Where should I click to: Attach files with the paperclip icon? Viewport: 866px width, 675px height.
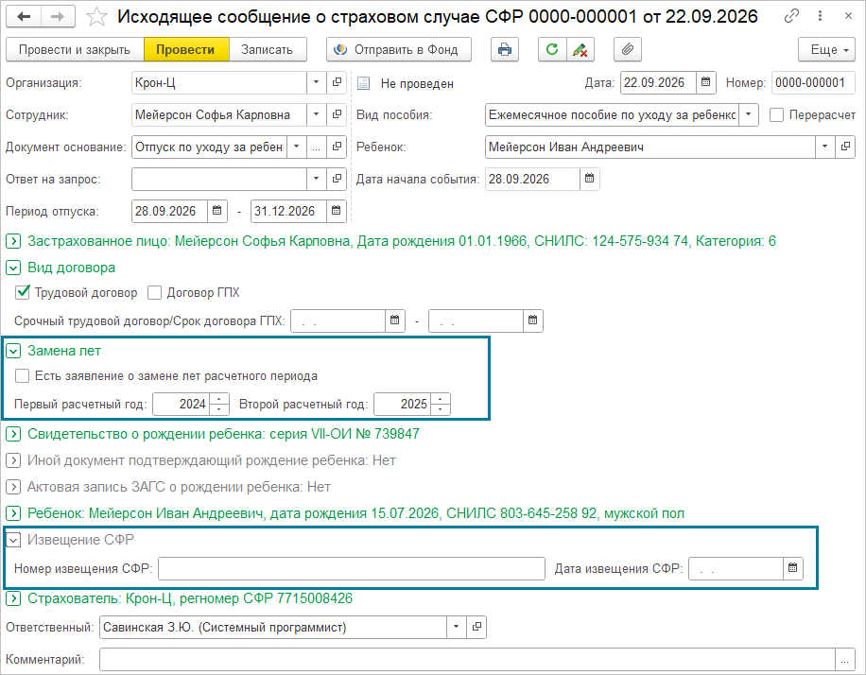(x=628, y=50)
